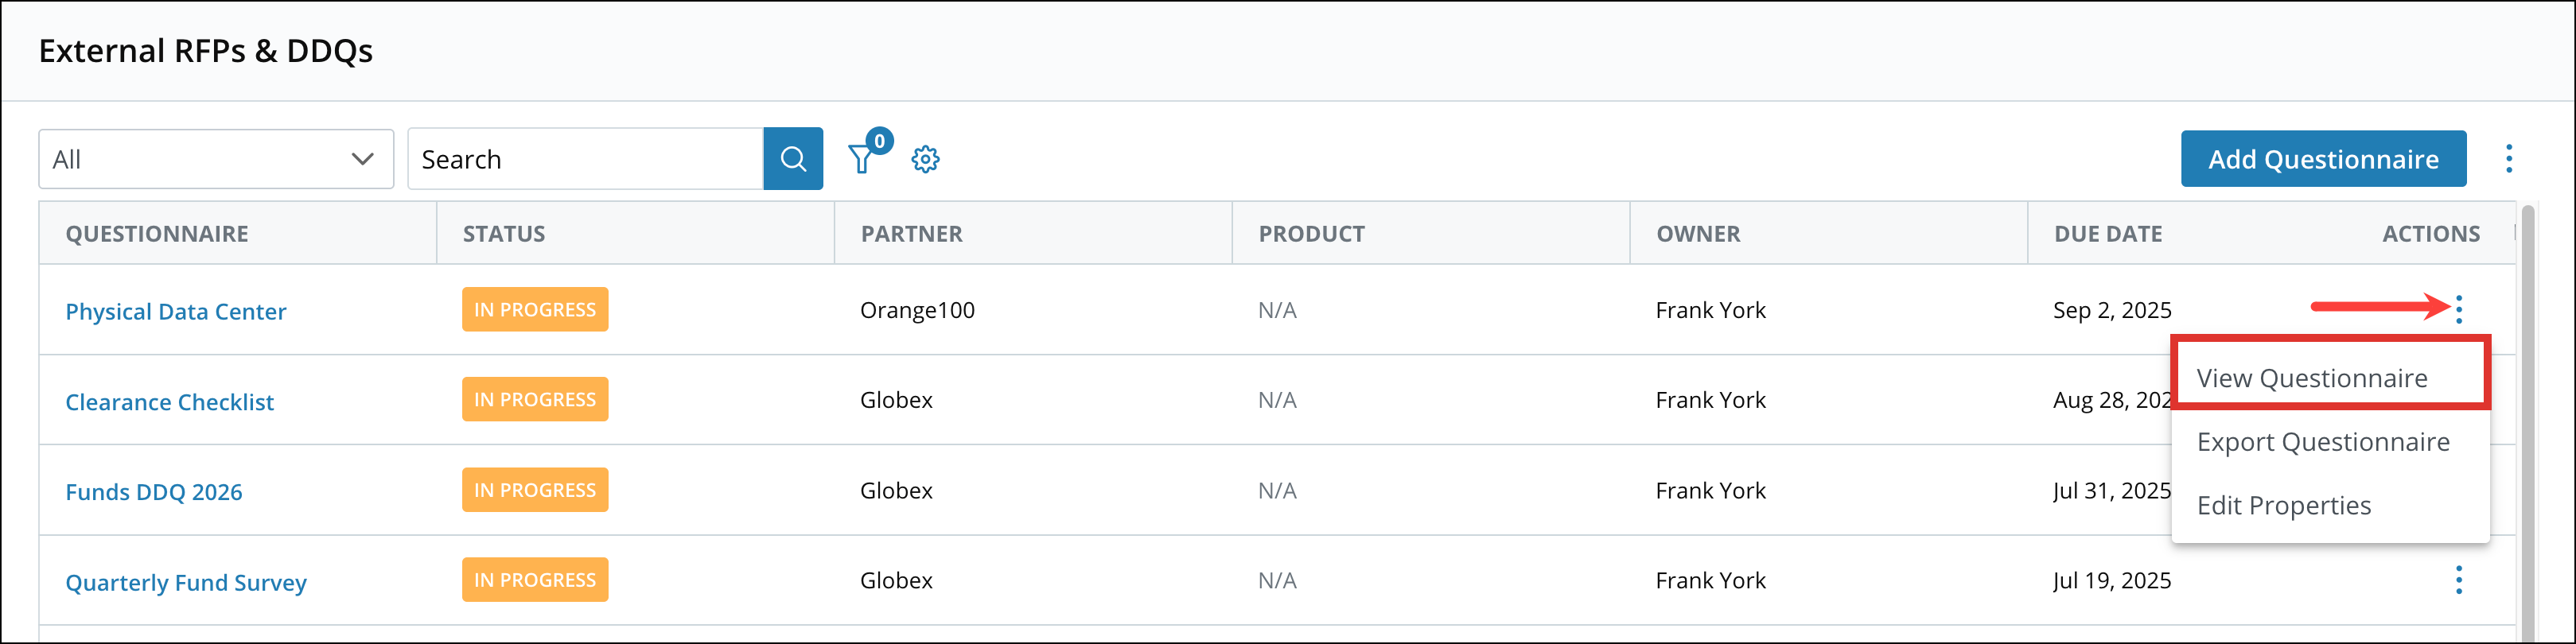This screenshot has height=644, width=2576.
Task: Open the filter funnel icon
Action: pyautogui.click(x=861, y=159)
